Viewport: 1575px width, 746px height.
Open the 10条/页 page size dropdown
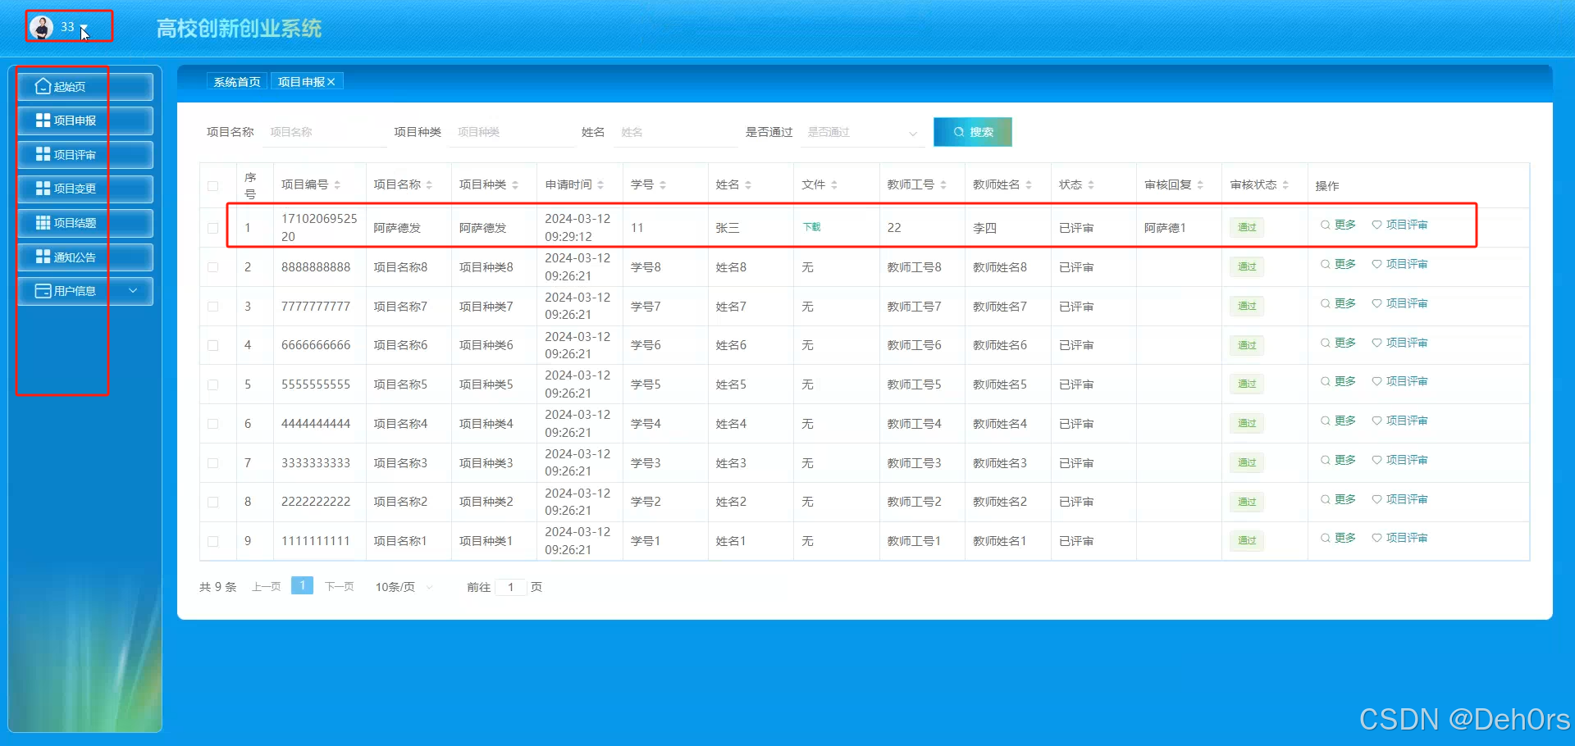tap(404, 587)
